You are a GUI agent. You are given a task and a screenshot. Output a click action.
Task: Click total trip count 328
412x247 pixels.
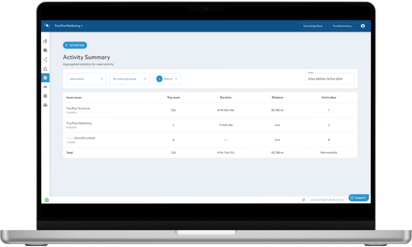[x=173, y=152]
